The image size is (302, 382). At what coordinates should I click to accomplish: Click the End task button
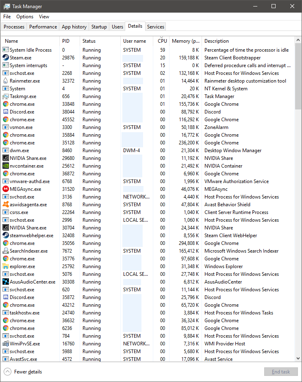click(281, 372)
